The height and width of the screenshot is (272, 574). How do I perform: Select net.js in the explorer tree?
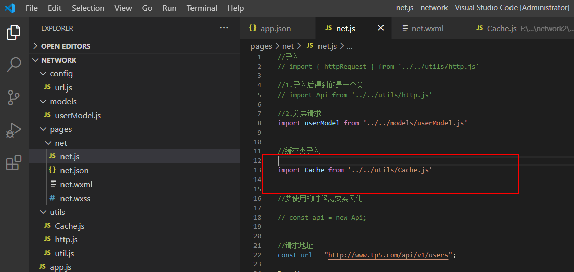coord(135,157)
